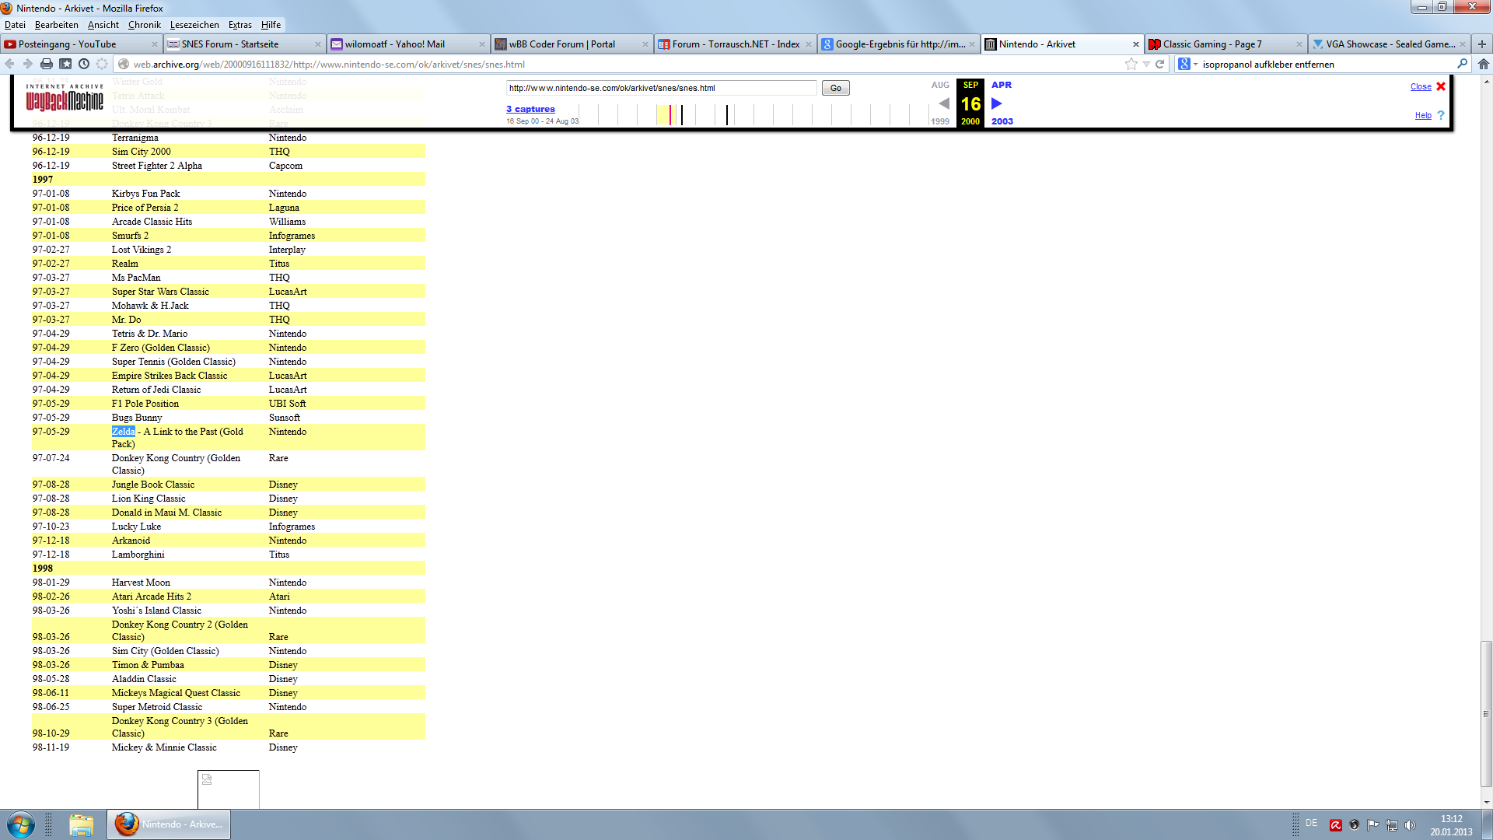The height and width of the screenshot is (840, 1493).
Task: Bookmark this page with the star
Action: [x=1131, y=64]
